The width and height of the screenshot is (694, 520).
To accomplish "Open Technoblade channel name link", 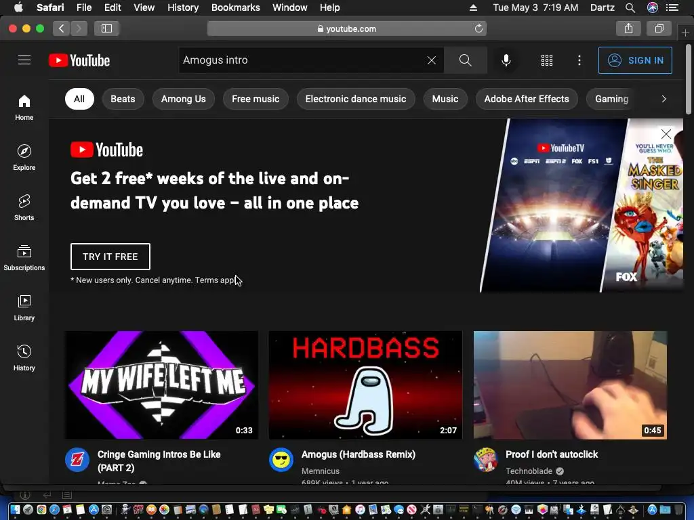I will (529, 471).
